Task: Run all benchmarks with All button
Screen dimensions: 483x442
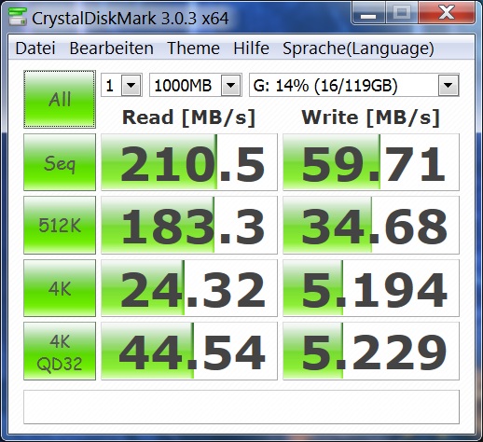Action: 60,99
